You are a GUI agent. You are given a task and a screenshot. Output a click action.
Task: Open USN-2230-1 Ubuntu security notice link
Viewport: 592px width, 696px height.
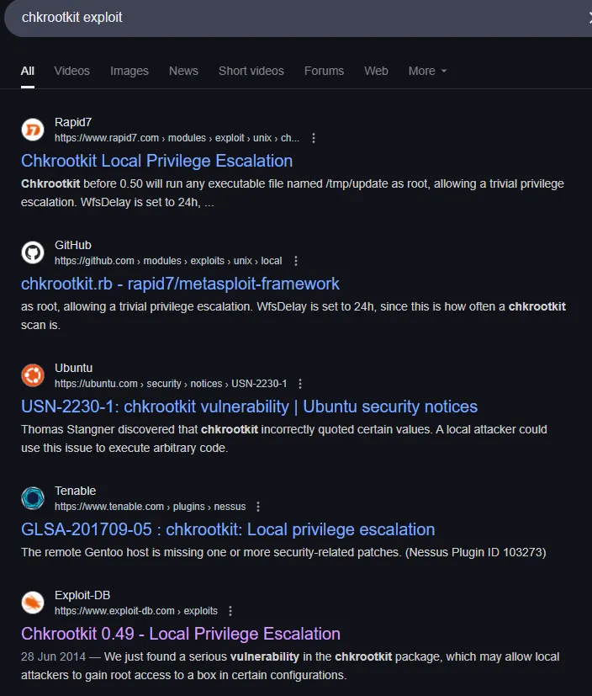(x=249, y=406)
